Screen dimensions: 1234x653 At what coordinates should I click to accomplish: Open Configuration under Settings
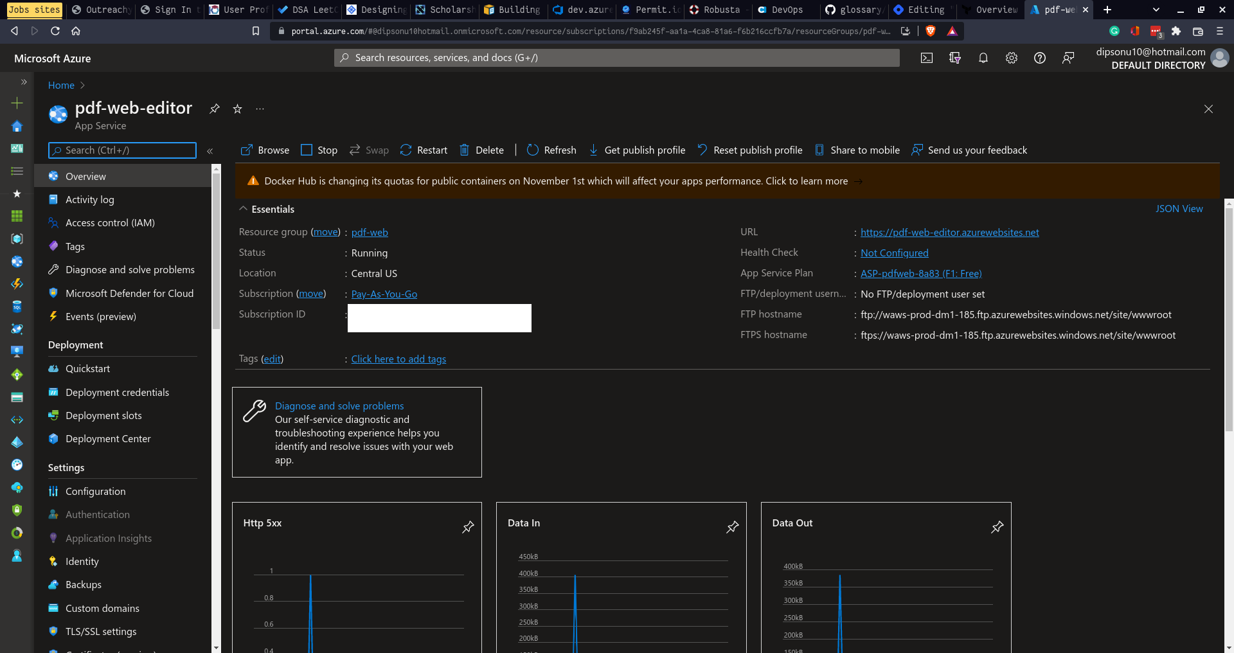click(x=122, y=492)
